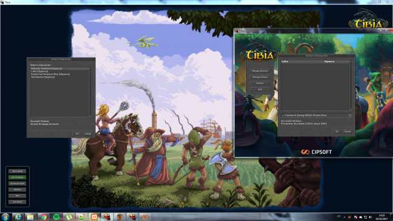Click the DDoS protection info icon
Viewport: 393px width, 221px height.
pos(350,115)
